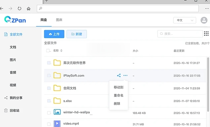Open folder name 异次元软件世界
The height and width of the screenshot is (127, 210).
point(75,63)
